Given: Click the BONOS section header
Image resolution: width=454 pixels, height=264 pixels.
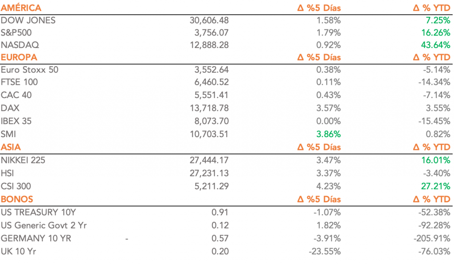Looking at the screenshot, I should [17, 199].
